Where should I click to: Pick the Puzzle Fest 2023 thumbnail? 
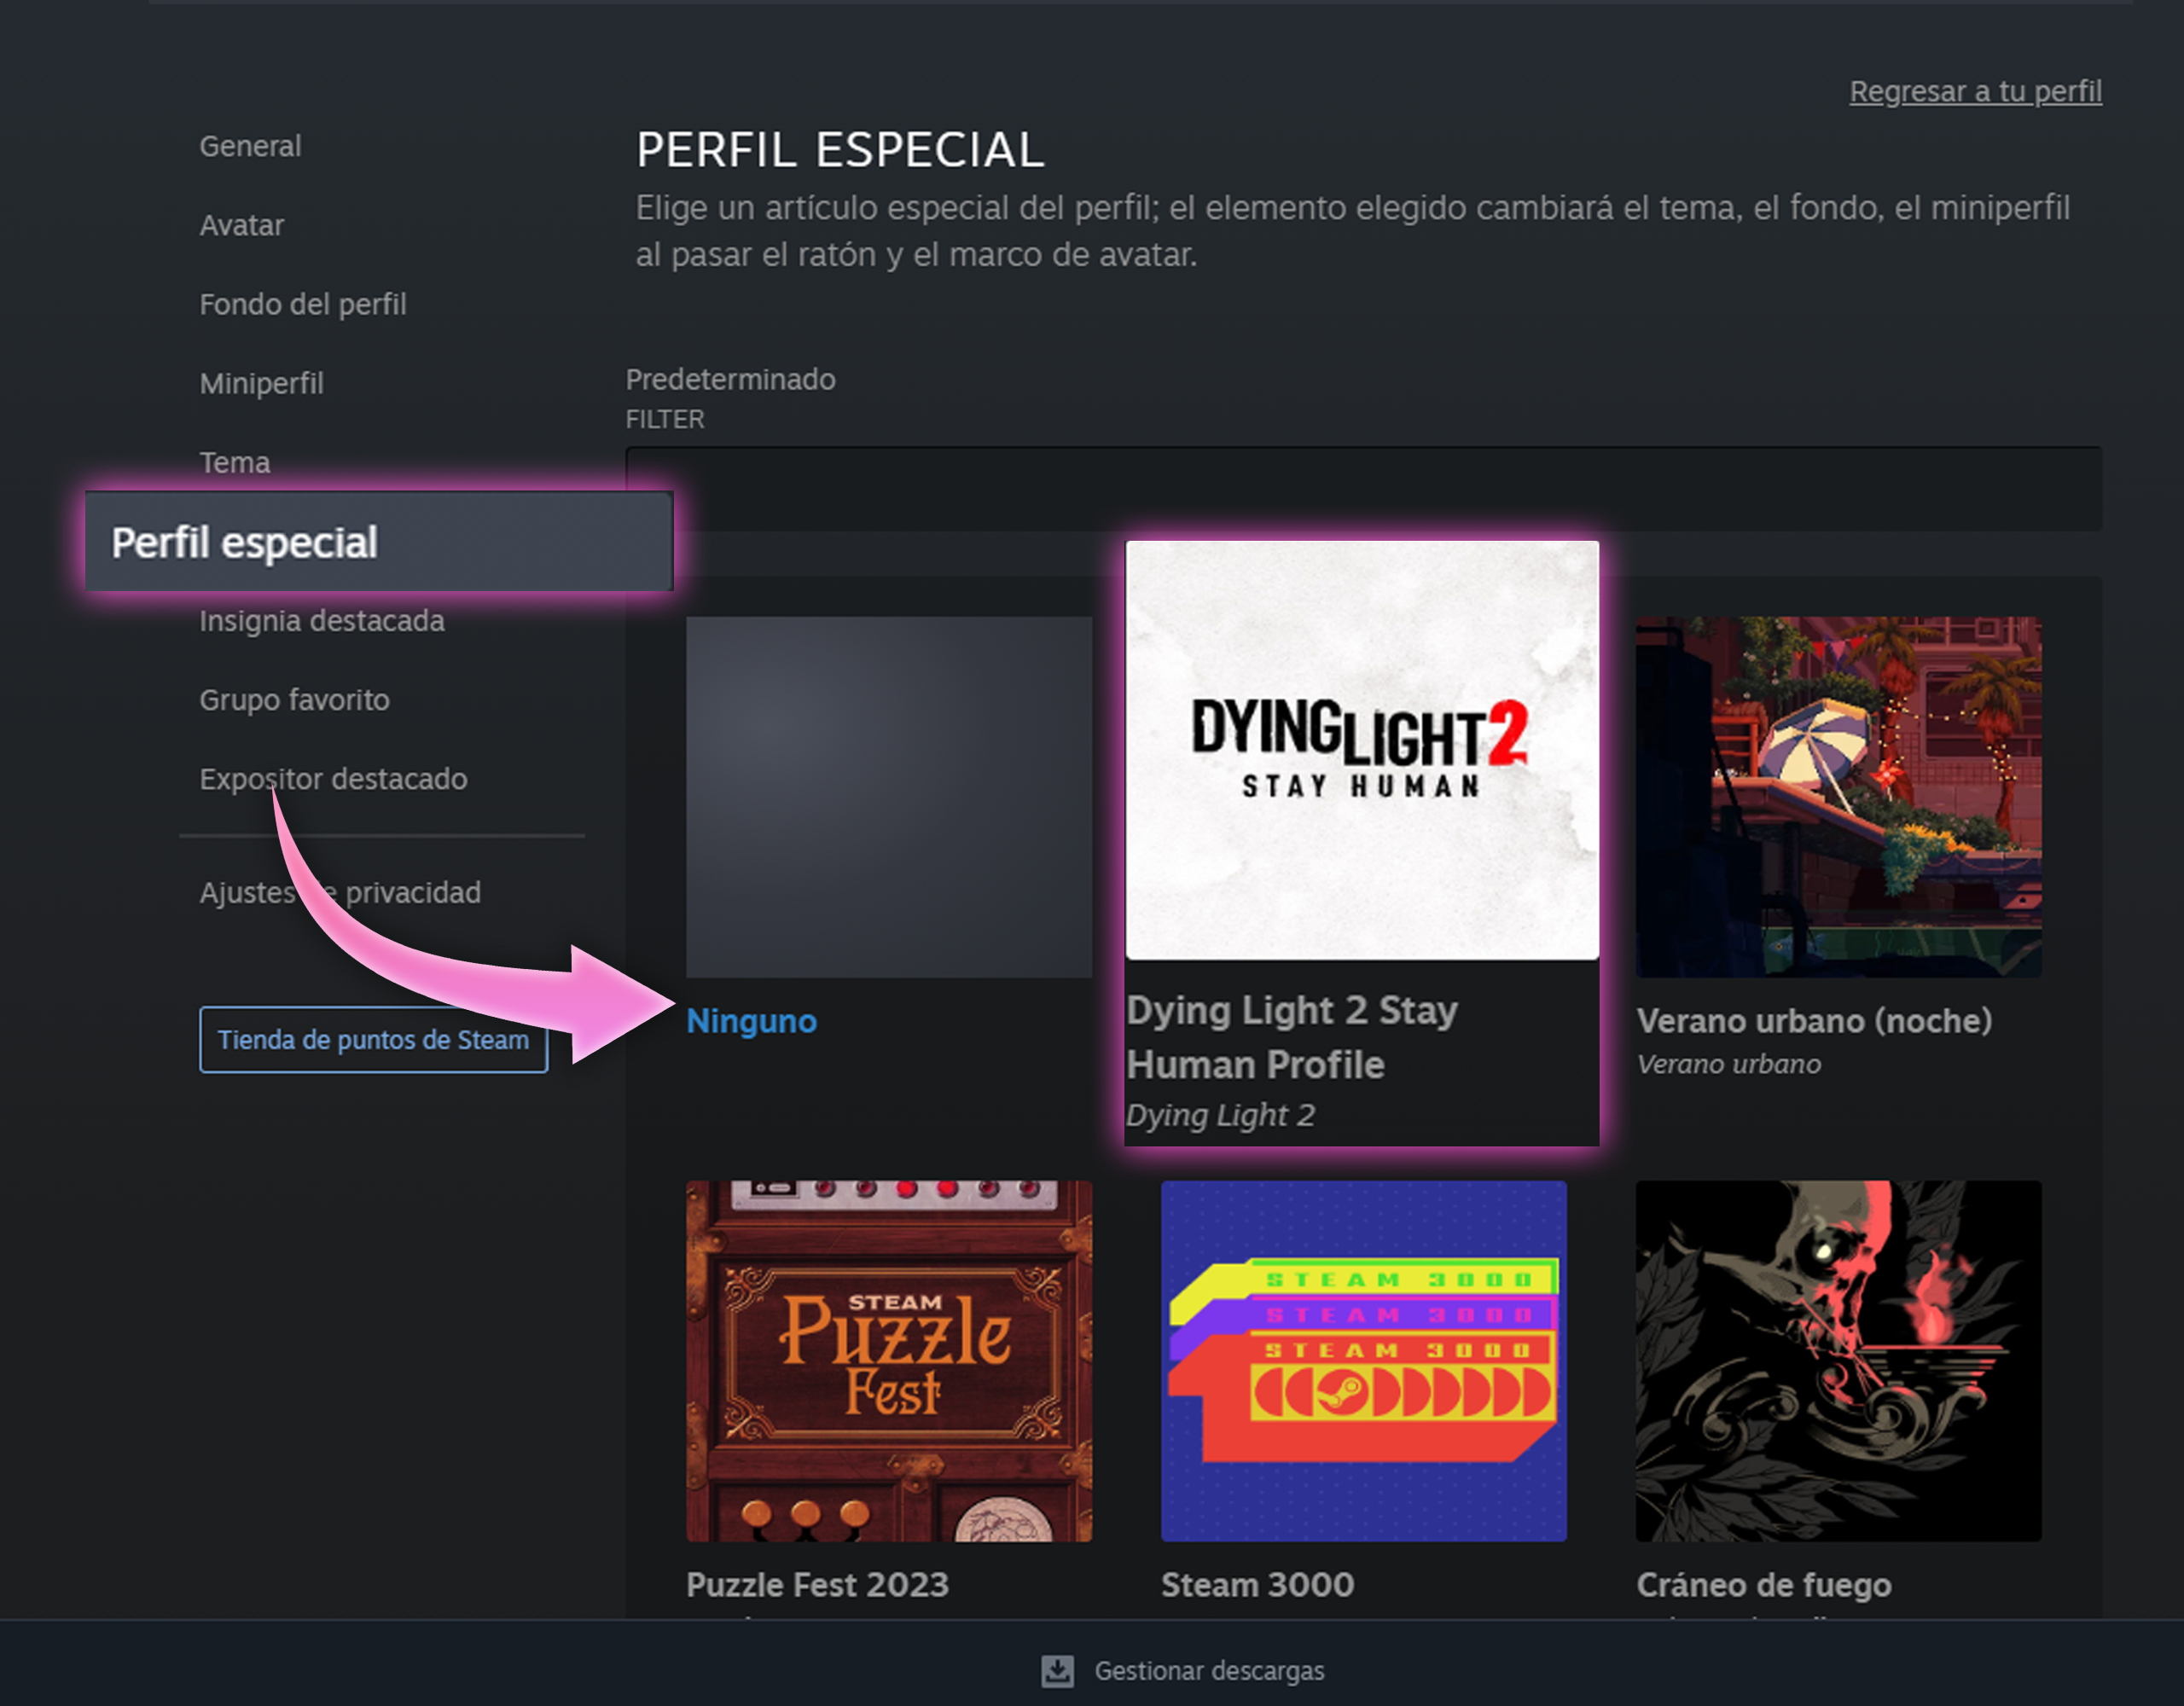click(x=889, y=1361)
